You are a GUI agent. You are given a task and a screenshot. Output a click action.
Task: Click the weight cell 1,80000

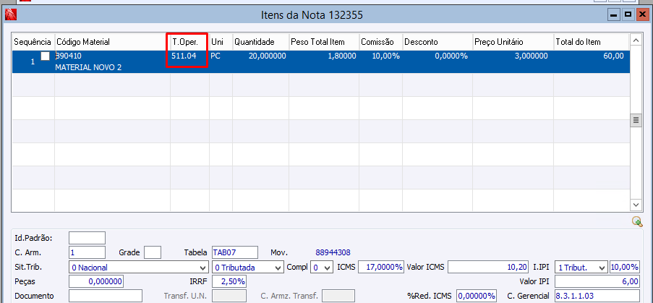click(x=342, y=56)
